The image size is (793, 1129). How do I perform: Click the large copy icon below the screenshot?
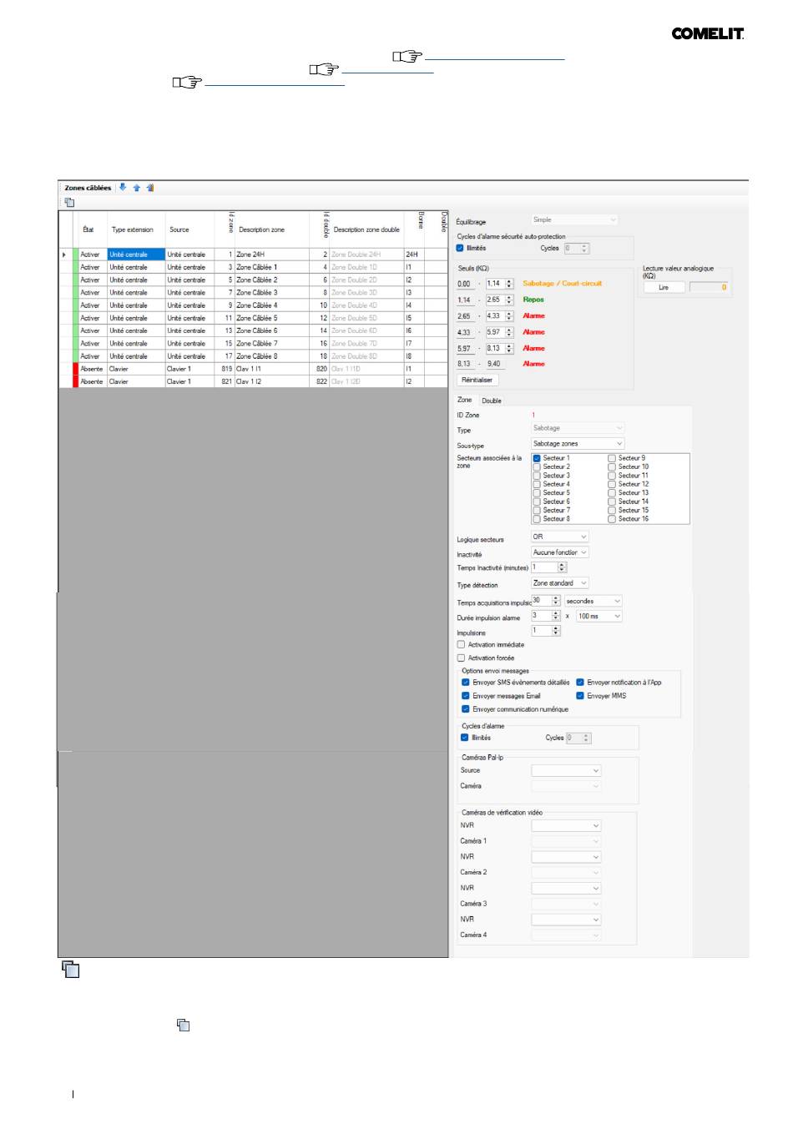[x=71, y=969]
